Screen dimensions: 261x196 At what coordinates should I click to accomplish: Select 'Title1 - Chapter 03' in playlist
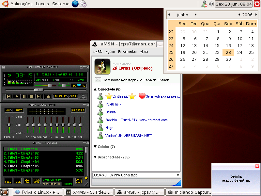tap(43, 157)
